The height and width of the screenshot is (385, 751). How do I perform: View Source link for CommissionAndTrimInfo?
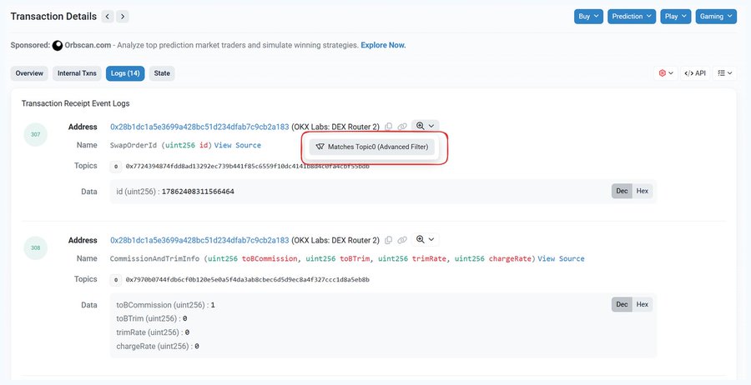561,258
